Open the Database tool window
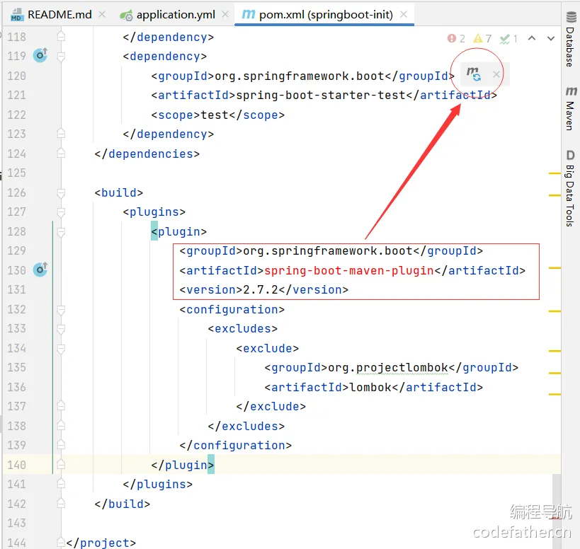Viewport: 580px width, 549px height. click(571, 39)
